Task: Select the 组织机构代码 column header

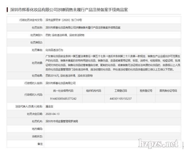Action: click(93, 91)
